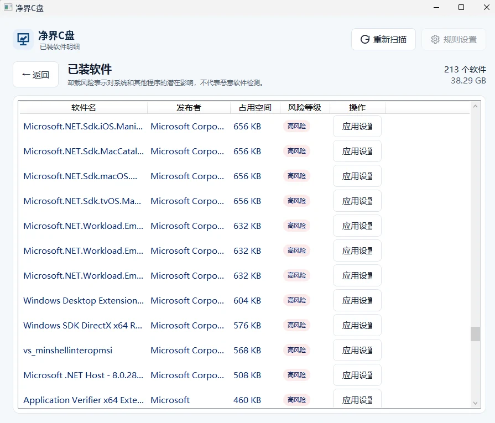Click 应用设置 for Windows Desktop Extension...
Image resolution: width=495 pixels, height=423 pixels.
point(357,300)
